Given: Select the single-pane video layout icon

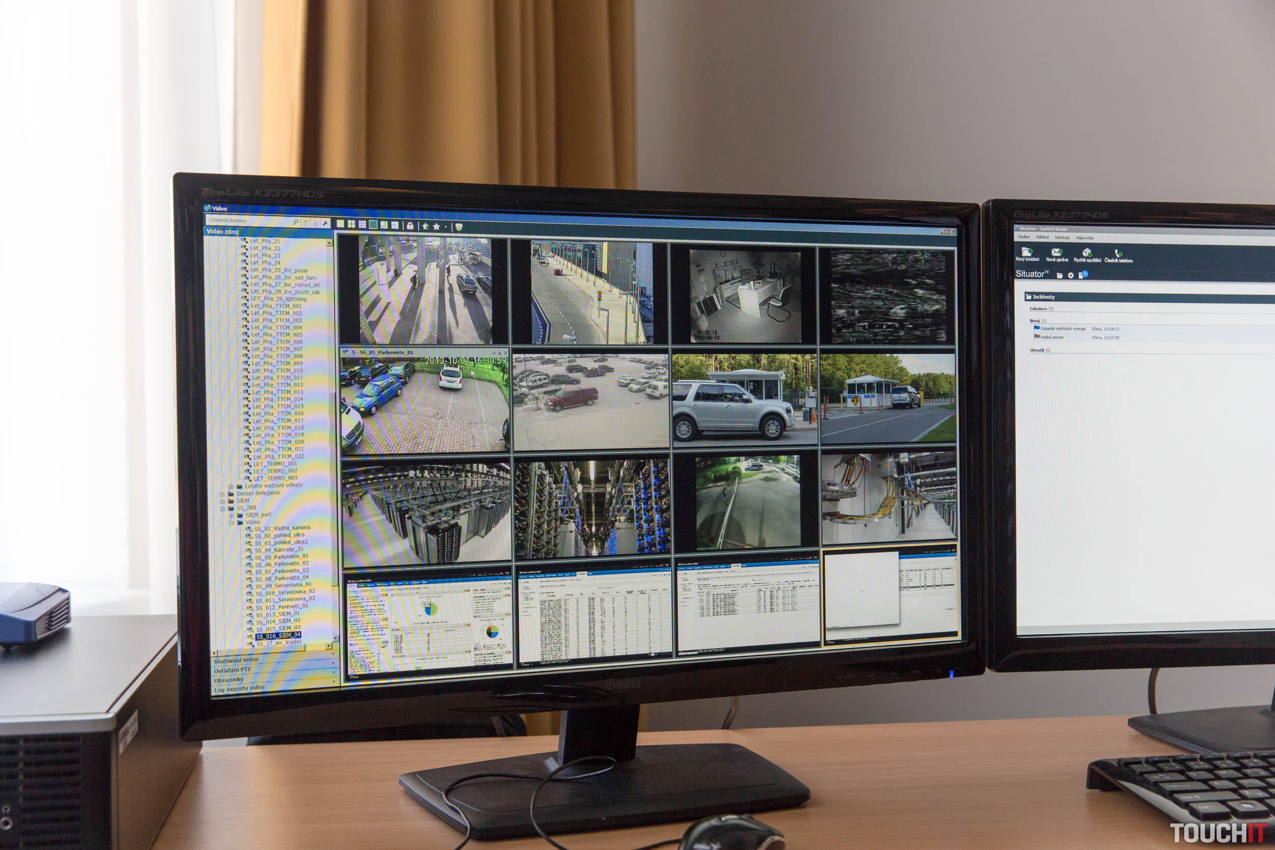Looking at the screenshot, I should pos(340,223).
